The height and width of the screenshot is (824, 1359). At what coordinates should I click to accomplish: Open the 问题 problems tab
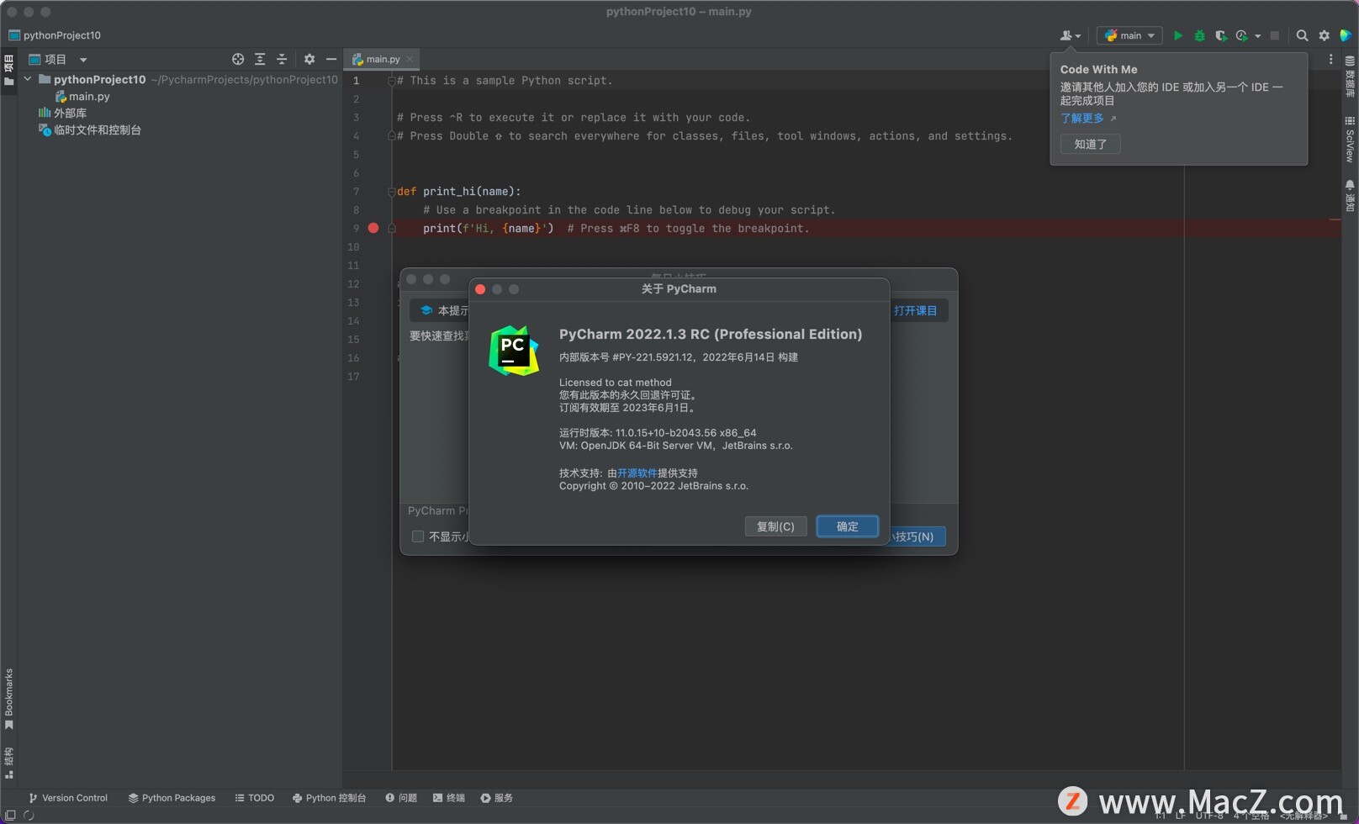coord(401,798)
